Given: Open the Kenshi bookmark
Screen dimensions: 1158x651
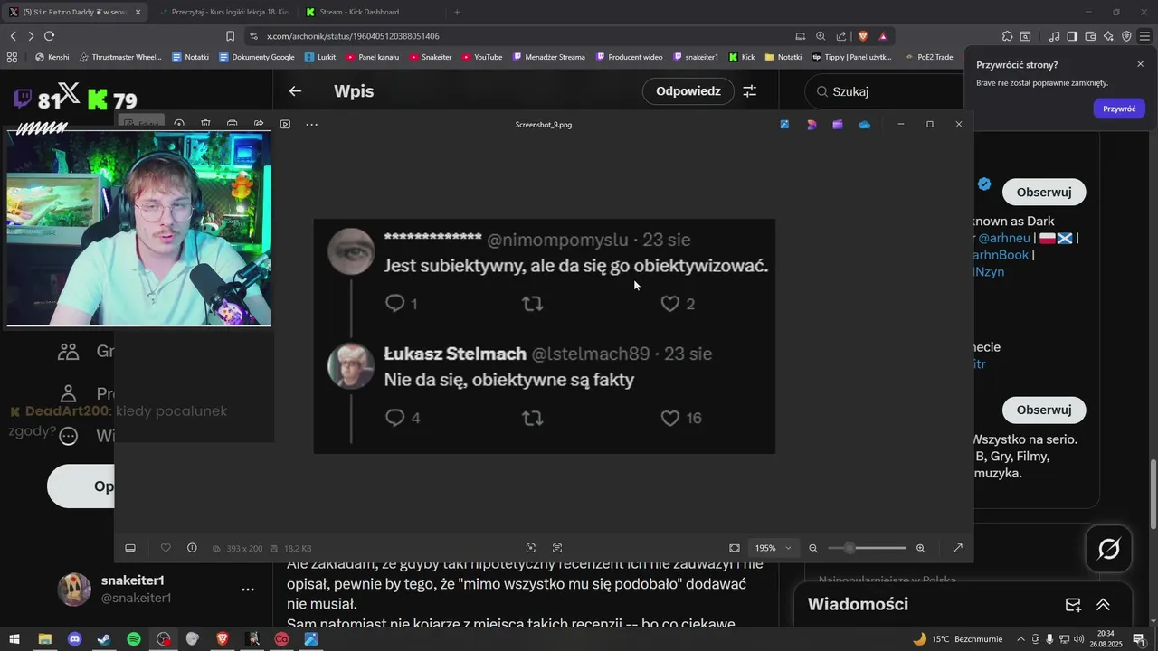Looking at the screenshot, I should pyautogui.click(x=52, y=57).
